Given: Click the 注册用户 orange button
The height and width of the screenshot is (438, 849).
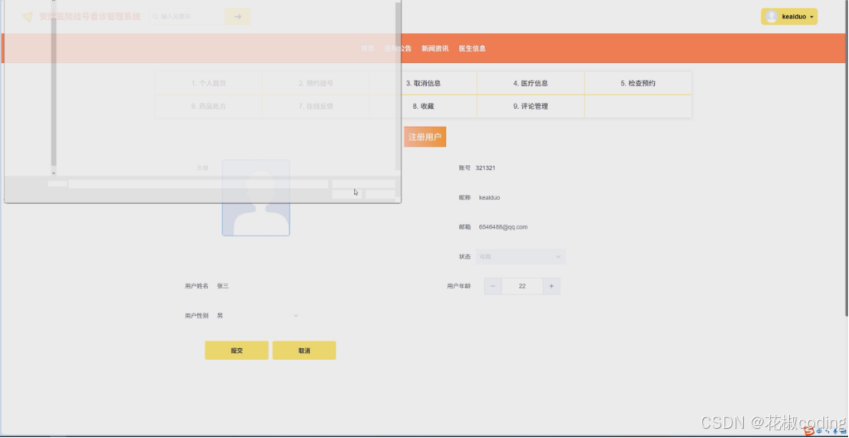Looking at the screenshot, I should (424, 137).
